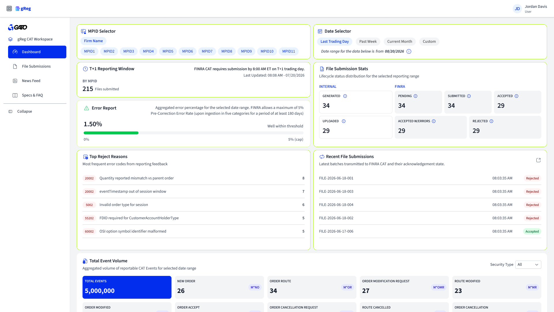554x312 pixels.
Task: Go to File Submissions page
Action: (37, 66)
